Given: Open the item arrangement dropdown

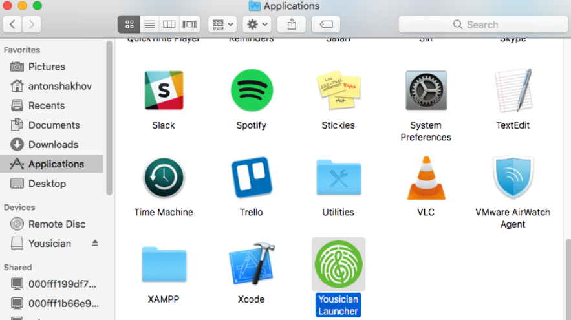Looking at the screenshot, I should pyautogui.click(x=222, y=25).
